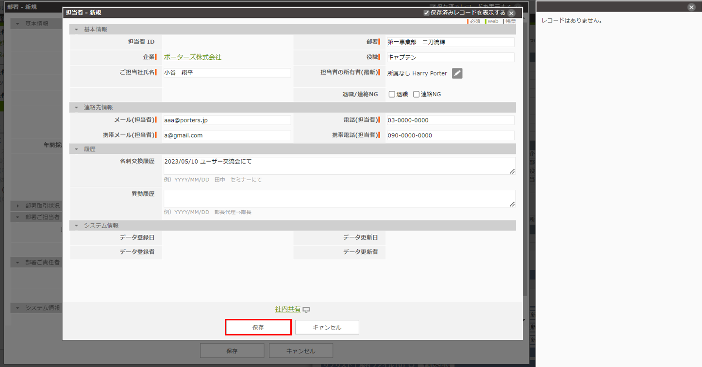Expand 部署取引状況 section in background form
The image size is (702, 367).
18,206
